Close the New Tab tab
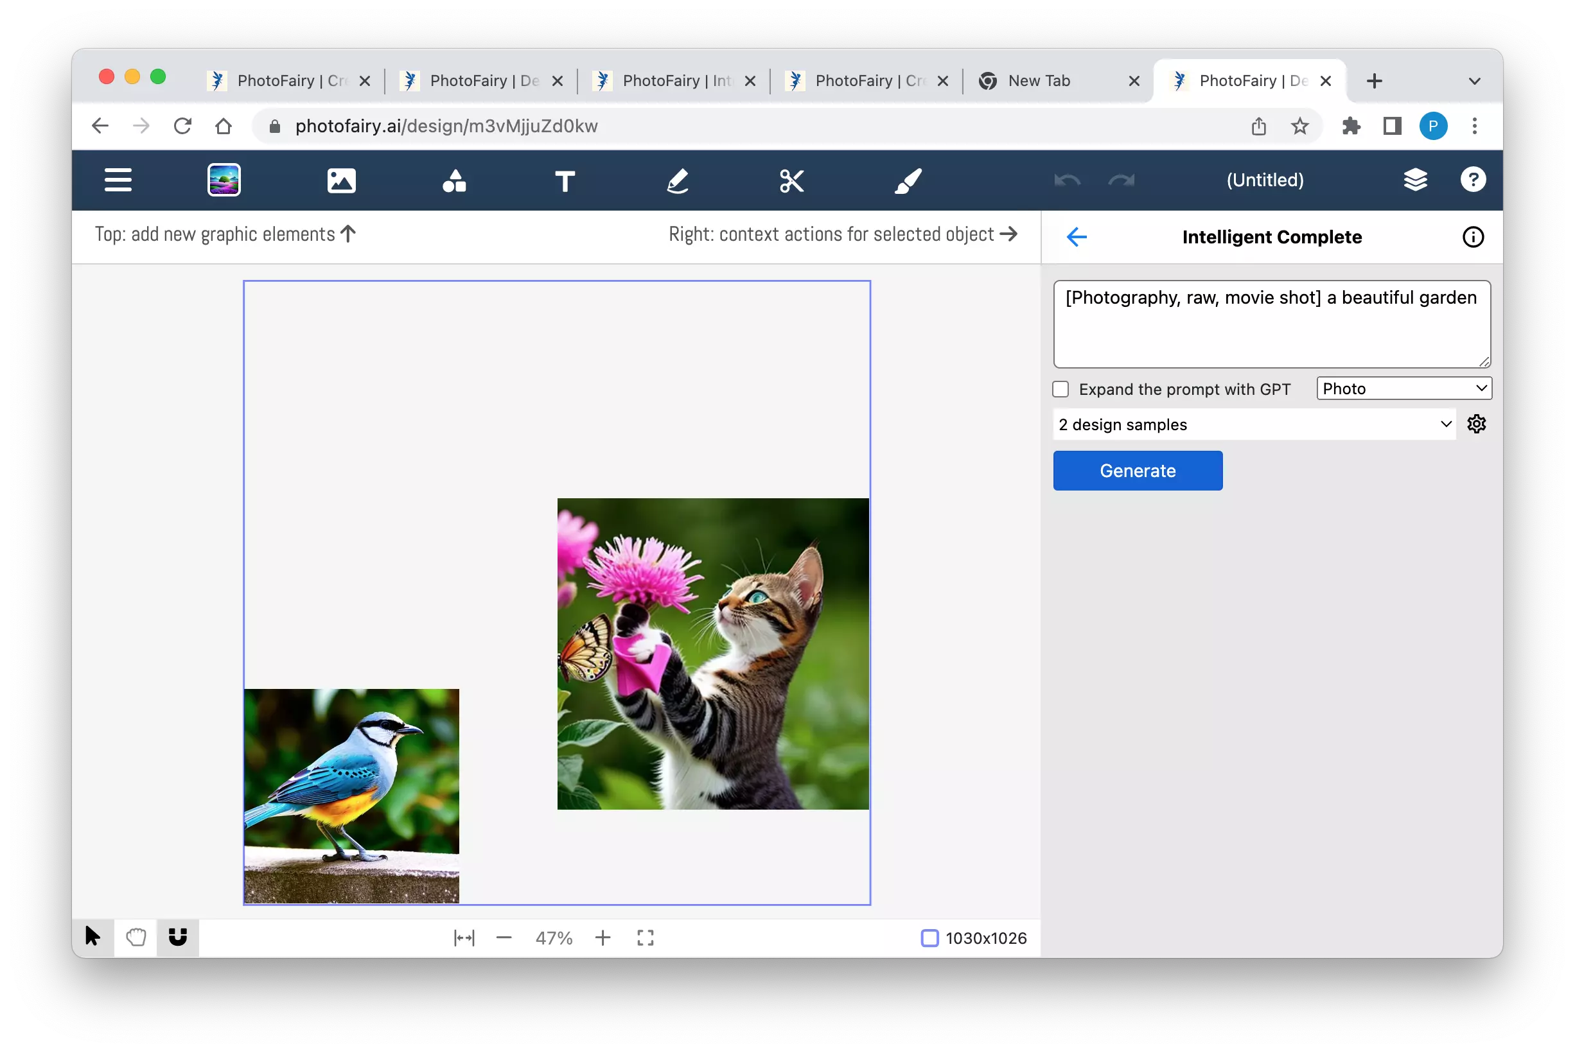Screen dimensions: 1575x1053 pyautogui.click(x=1134, y=82)
